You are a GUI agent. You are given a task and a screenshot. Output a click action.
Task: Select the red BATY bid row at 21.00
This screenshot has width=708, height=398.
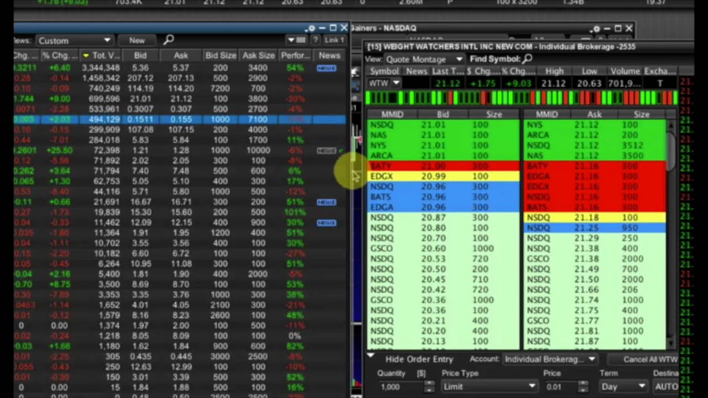coord(443,166)
